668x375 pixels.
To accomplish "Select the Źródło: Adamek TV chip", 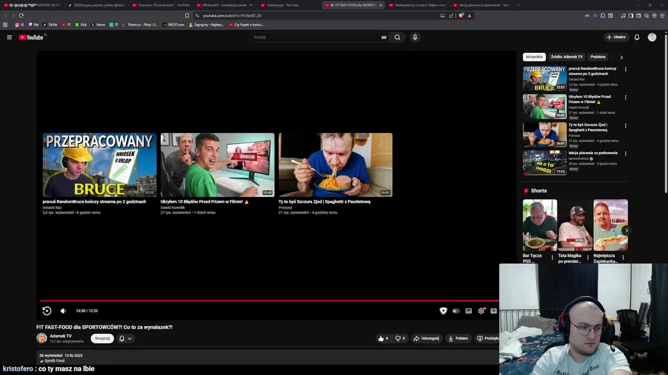I will click(x=567, y=57).
